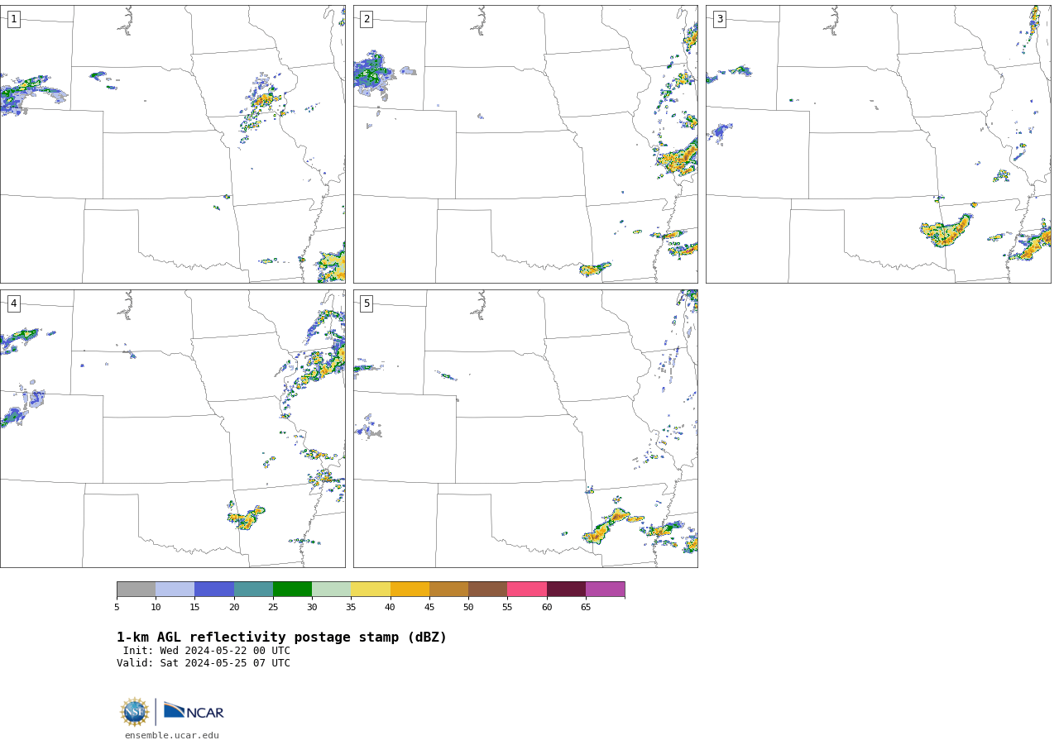Click the colorbar tick label 25
The width and height of the screenshot is (1059, 745).
(x=273, y=608)
